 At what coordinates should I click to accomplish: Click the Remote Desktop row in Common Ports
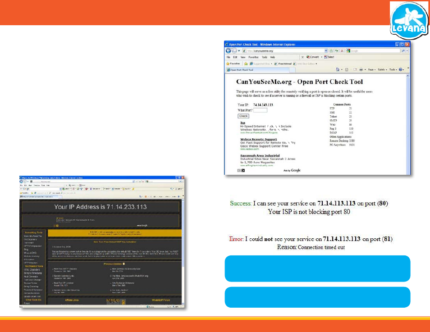click(342, 141)
